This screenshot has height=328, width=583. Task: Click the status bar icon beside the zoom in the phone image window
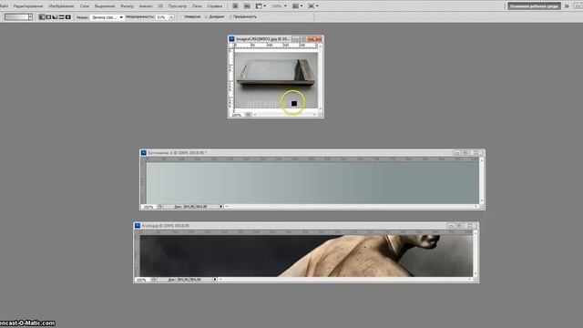click(x=249, y=115)
